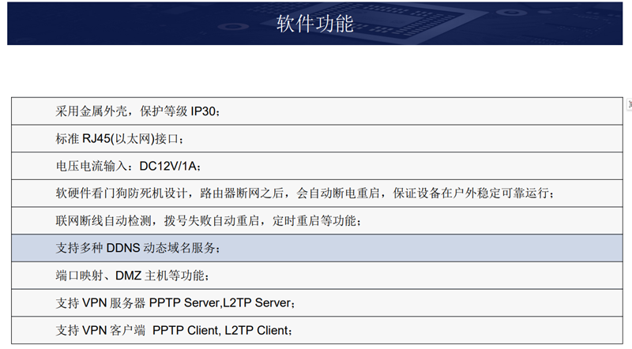Select the PPTP Client text
Image resolution: width=632 pixels, height=349 pixels.
185,330
